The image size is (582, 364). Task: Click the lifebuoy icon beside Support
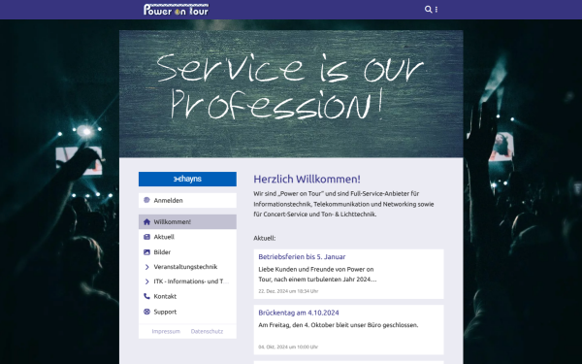(x=146, y=312)
